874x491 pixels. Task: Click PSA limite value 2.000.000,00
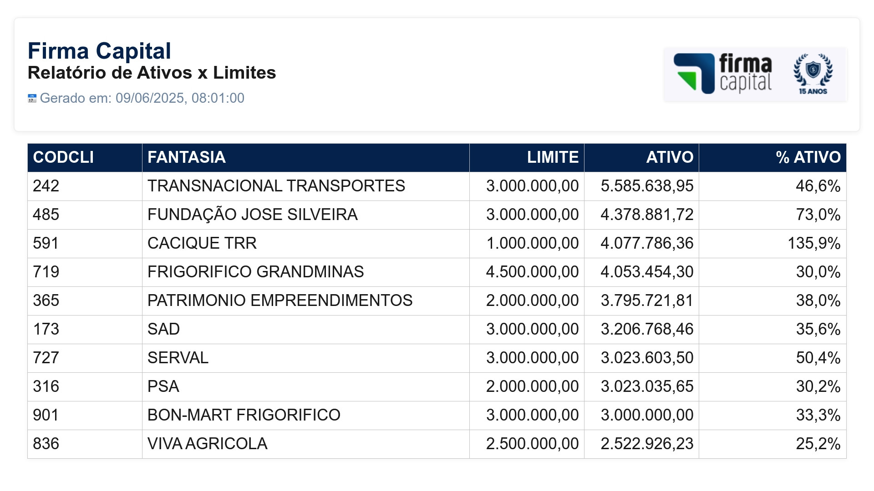point(532,386)
